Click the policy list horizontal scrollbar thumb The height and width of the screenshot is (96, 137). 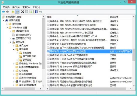pyautogui.click(x=88, y=89)
